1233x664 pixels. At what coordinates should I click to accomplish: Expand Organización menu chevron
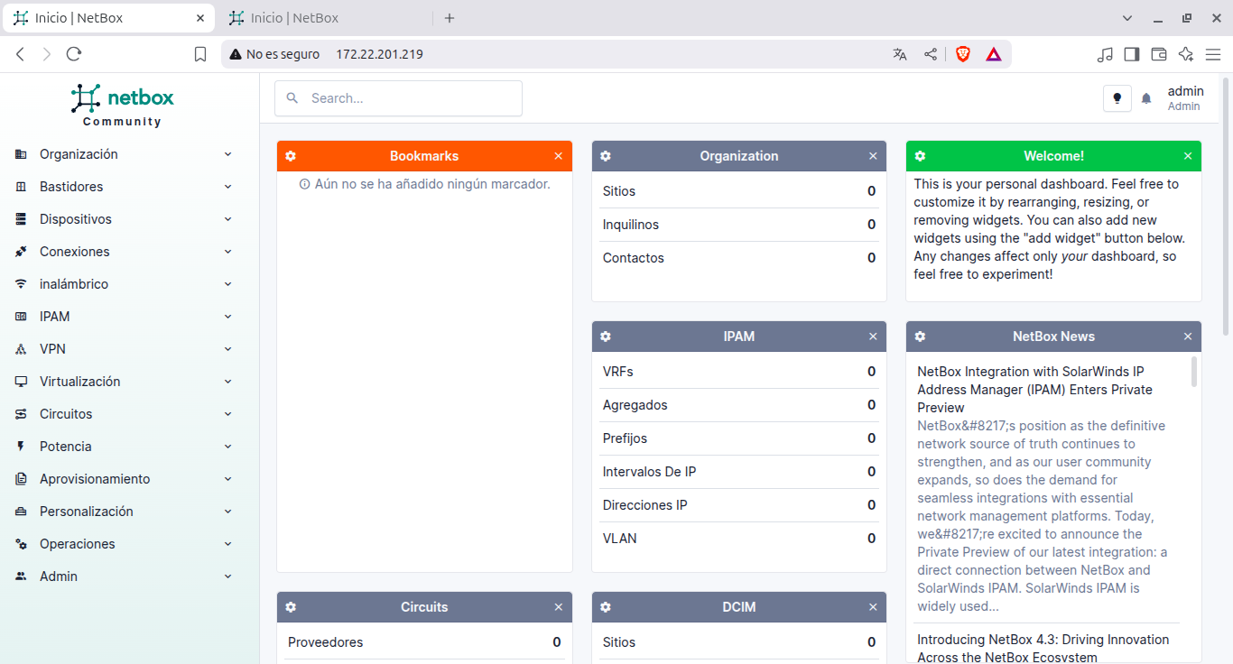pyautogui.click(x=228, y=154)
